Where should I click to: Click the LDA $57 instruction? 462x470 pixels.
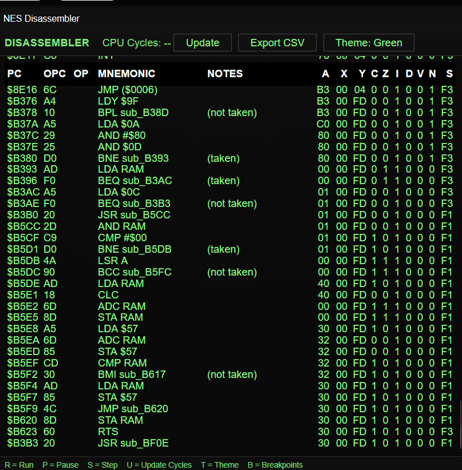[118, 329]
